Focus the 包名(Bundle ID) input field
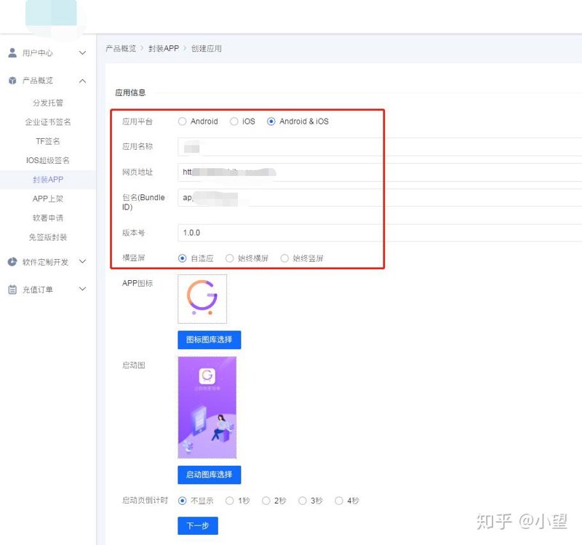Viewport: 582px width, 545px height. (x=380, y=197)
